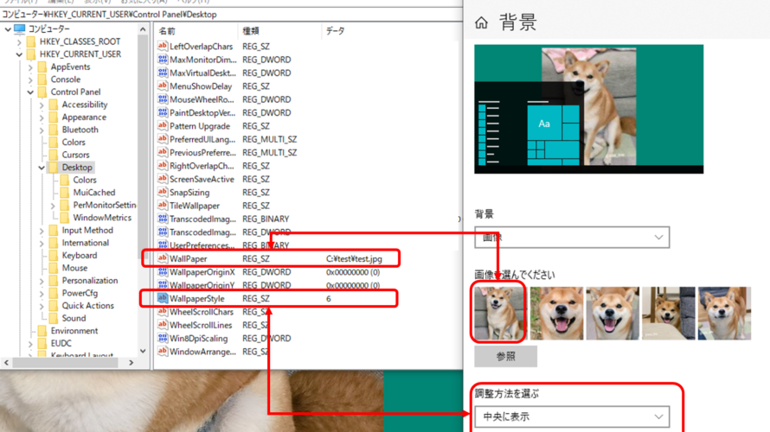
Task: Click the PaintDesktopVer value icon
Action: point(163,112)
